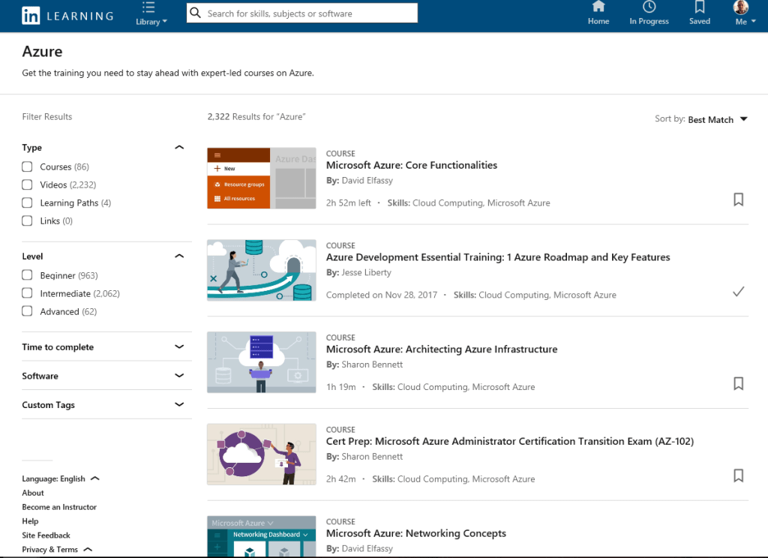
Task: Click author name Jesse Liberty
Action: pyautogui.click(x=366, y=272)
